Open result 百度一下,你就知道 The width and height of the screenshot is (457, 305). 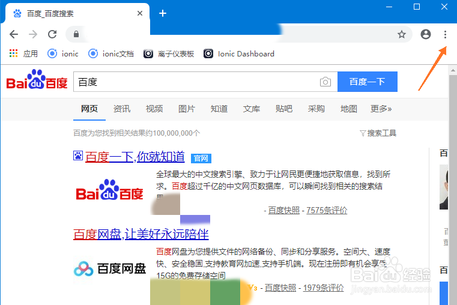pyautogui.click(x=135, y=157)
